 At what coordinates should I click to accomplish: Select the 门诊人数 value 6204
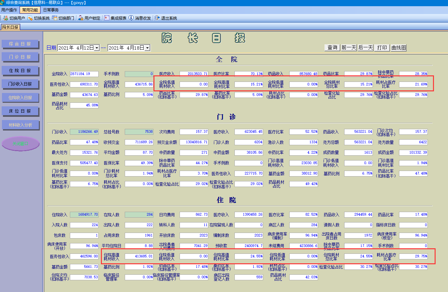[249, 142]
